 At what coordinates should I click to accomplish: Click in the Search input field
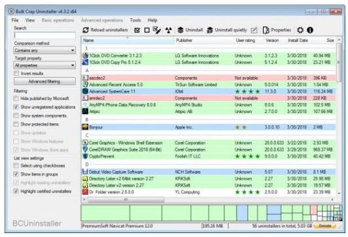(44, 35)
